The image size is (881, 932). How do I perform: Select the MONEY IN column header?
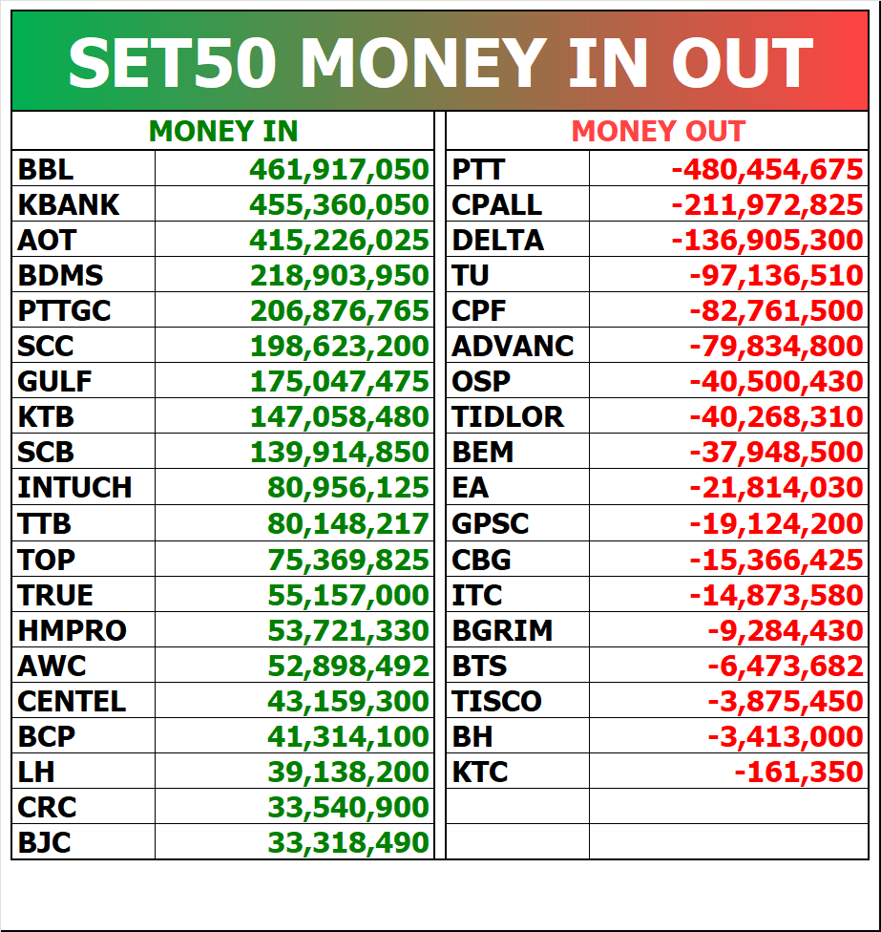click(x=223, y=131)
